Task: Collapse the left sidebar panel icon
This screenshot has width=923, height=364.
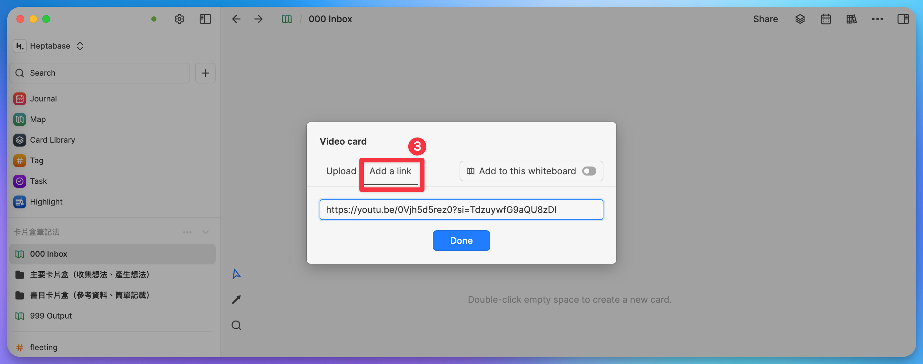Action: click(205, 19)
